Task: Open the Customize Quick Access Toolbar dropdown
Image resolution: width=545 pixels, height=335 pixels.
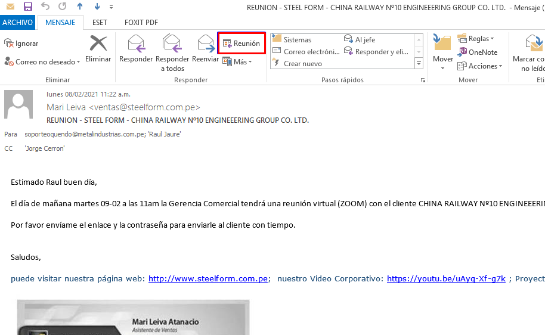Action: pyautogui.click(x=112, y=7)
